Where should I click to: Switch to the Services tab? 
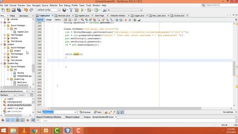23,16
